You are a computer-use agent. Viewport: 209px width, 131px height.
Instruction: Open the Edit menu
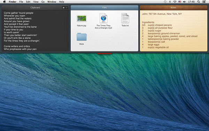coord(28,2)
